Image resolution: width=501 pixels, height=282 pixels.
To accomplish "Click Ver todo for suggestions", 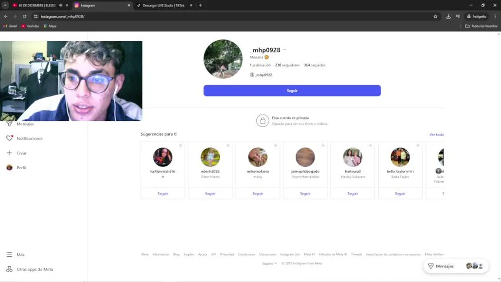I will coord(436,134).
